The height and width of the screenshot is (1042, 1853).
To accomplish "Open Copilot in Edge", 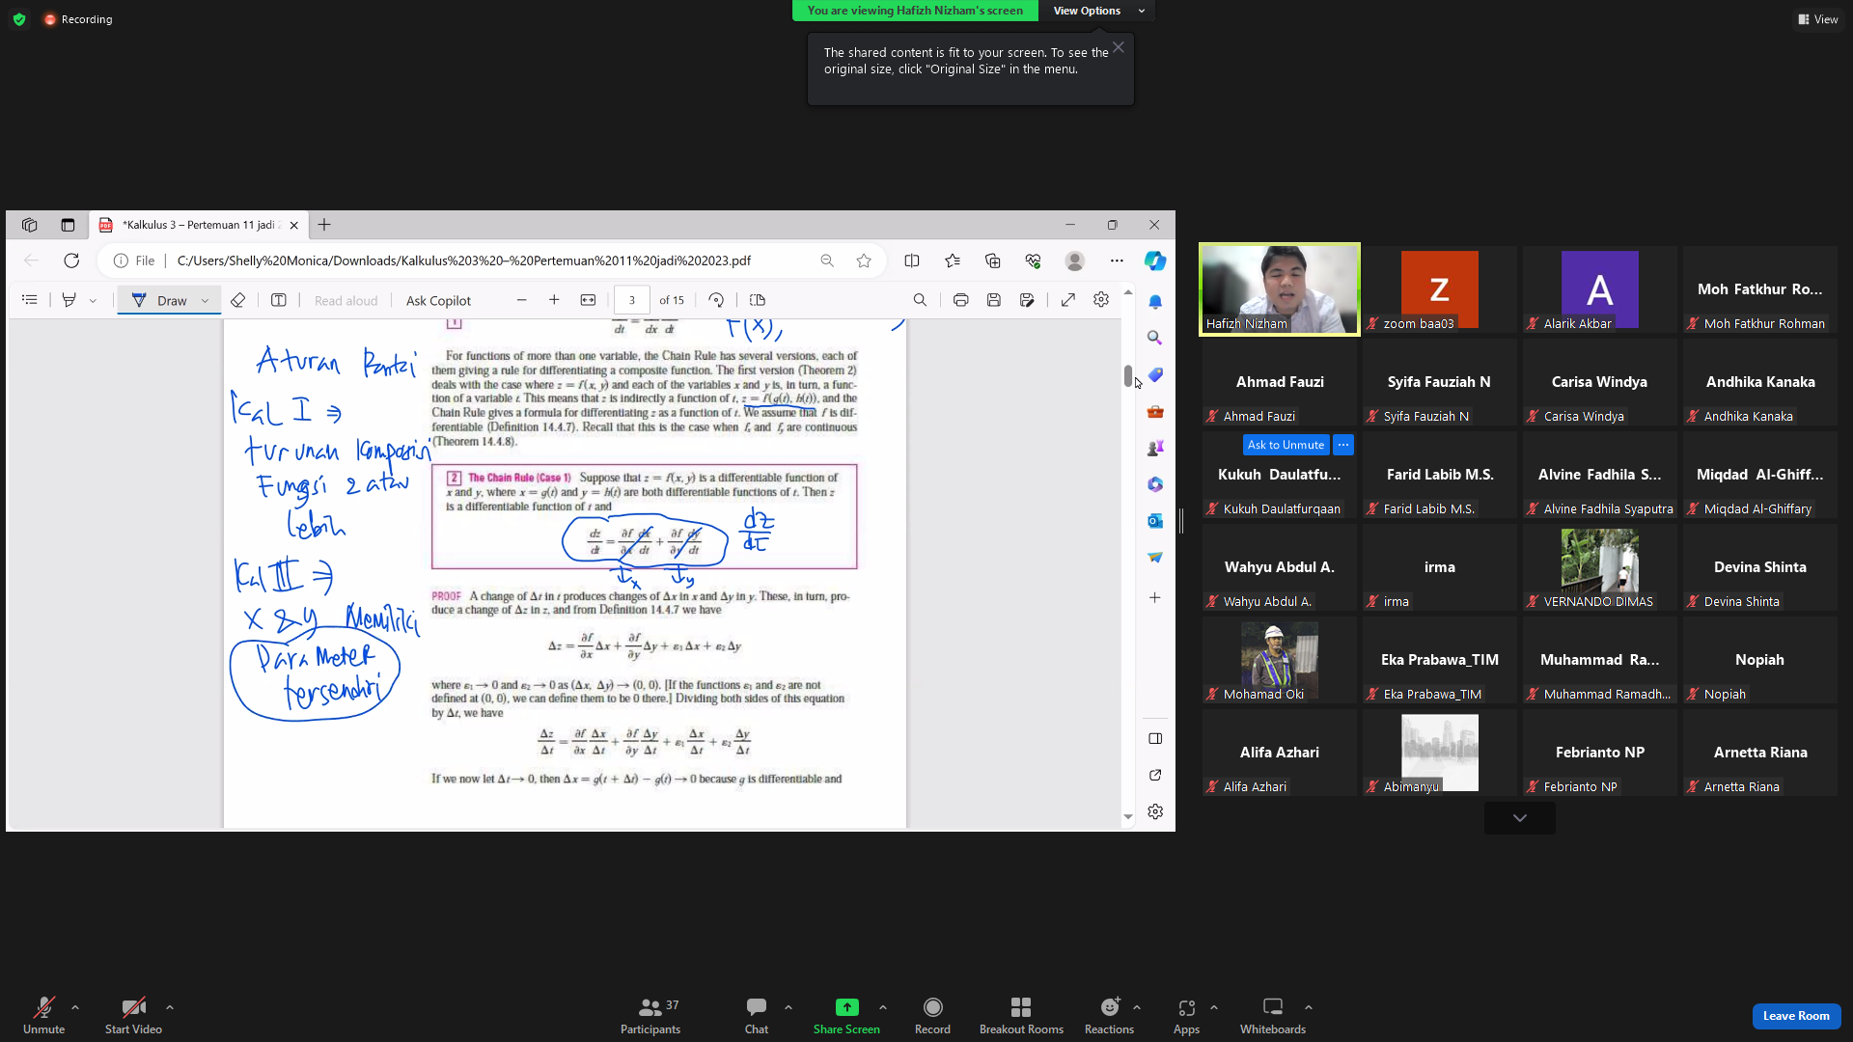I will pyautogui.click(x=1155, y=260).
